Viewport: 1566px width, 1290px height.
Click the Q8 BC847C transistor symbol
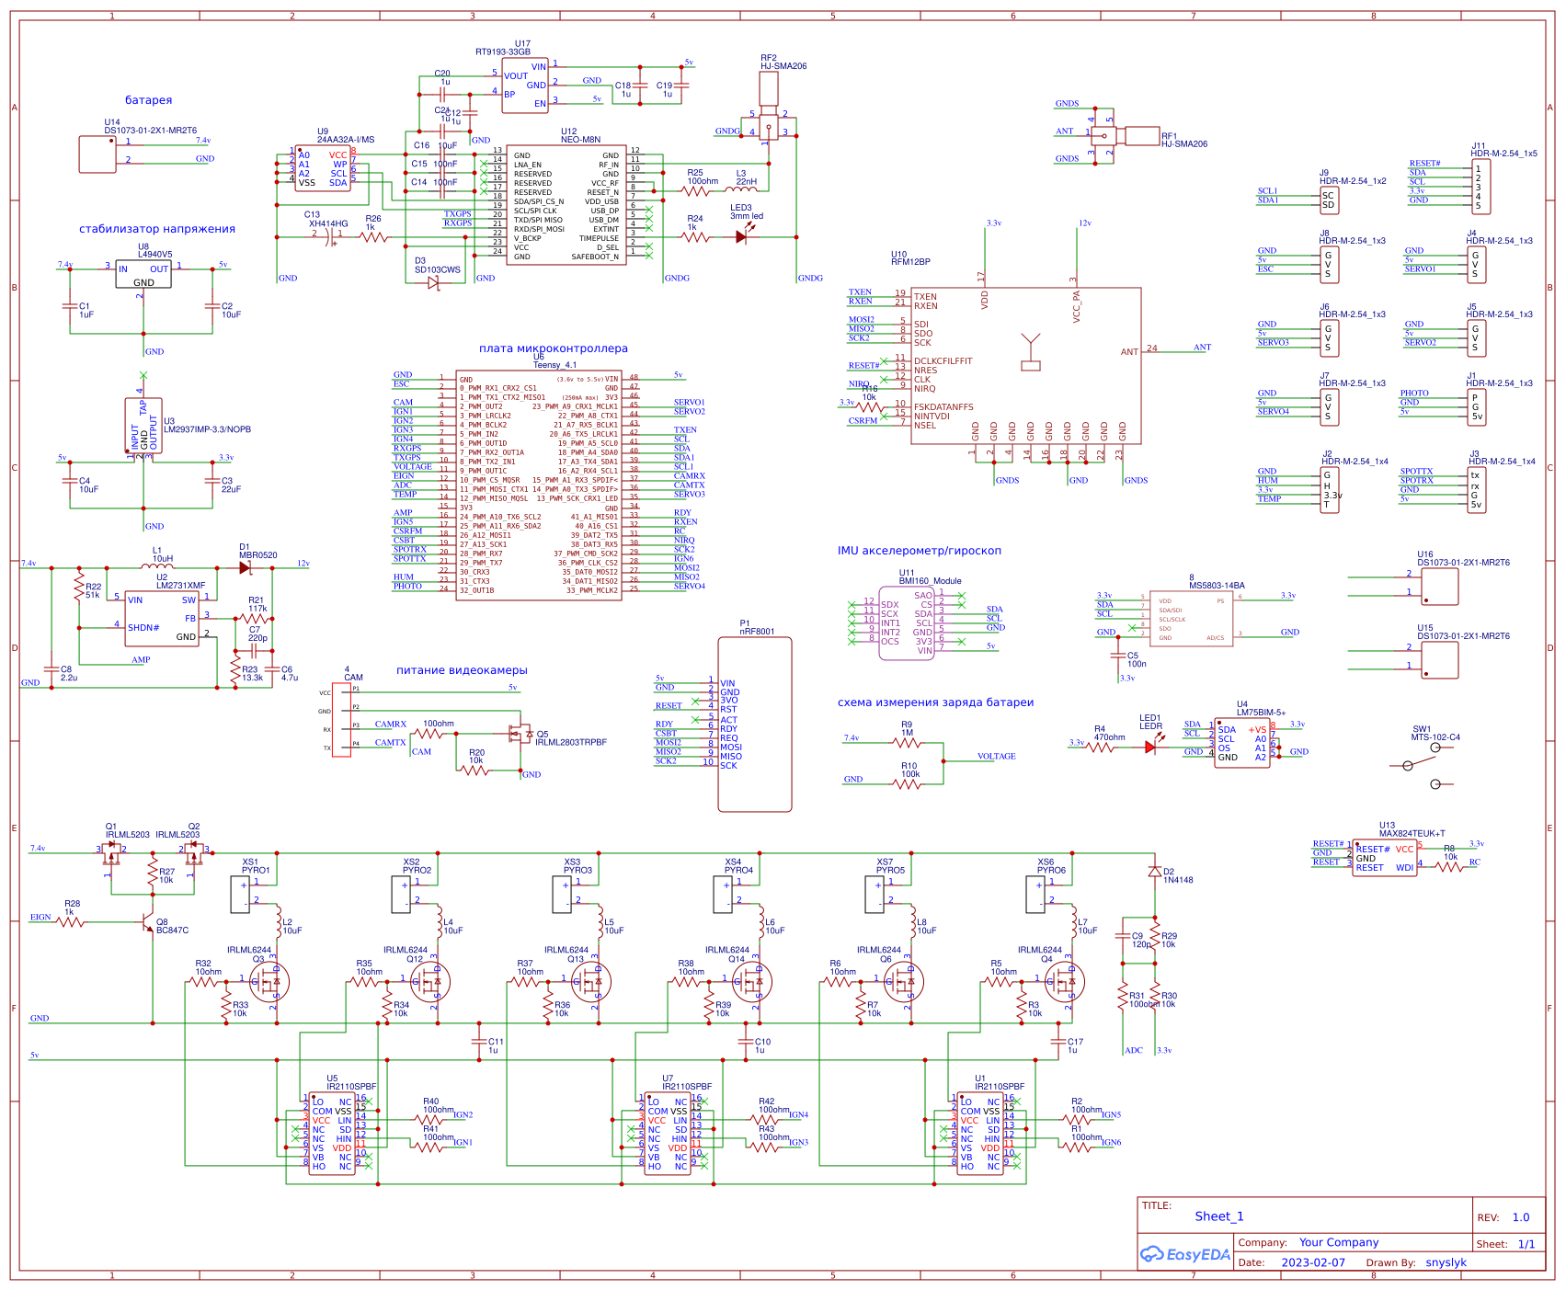tap(149, 924)
